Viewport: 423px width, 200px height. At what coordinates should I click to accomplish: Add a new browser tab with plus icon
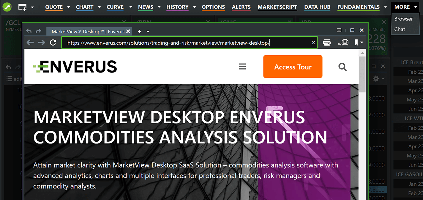click(139, 31)
